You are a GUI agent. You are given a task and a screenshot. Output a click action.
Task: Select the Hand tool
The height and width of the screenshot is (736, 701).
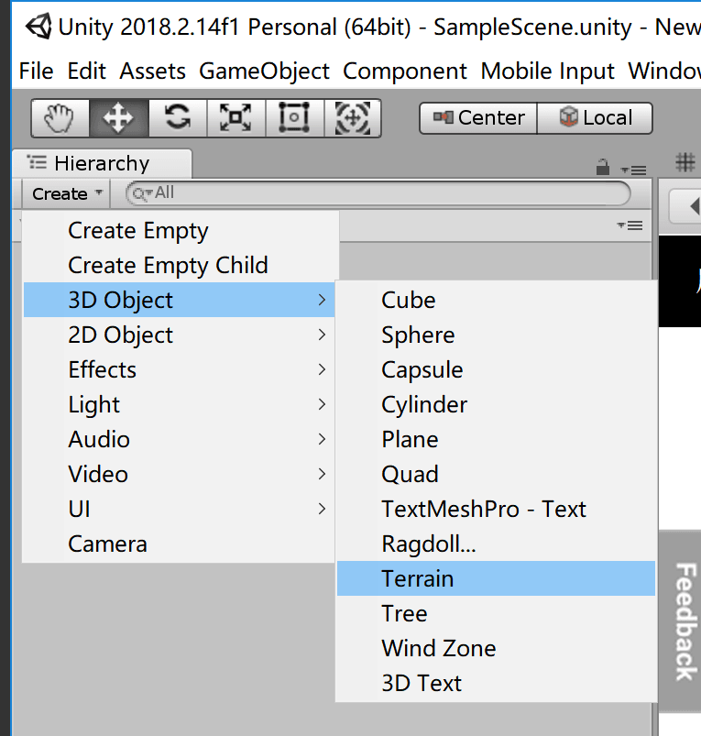(x=60, y=118)
